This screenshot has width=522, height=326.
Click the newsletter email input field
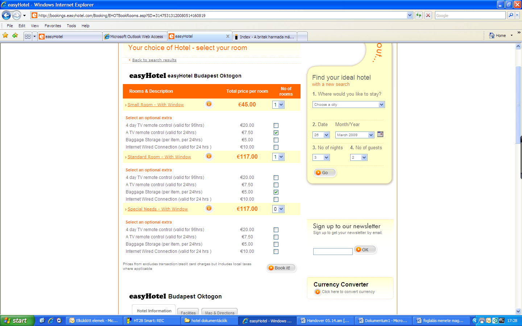(333, 251)
